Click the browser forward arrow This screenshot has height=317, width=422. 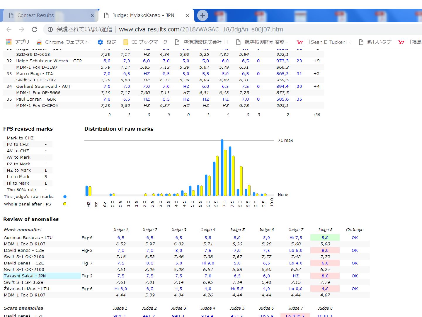[22, 29]
